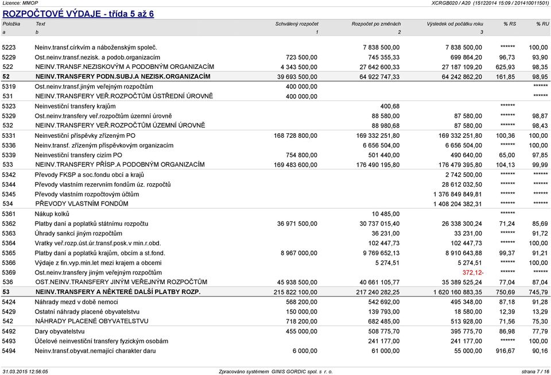
Task: Click value 723 500,00 in the 5229 row
Action: tap(301, 57)
